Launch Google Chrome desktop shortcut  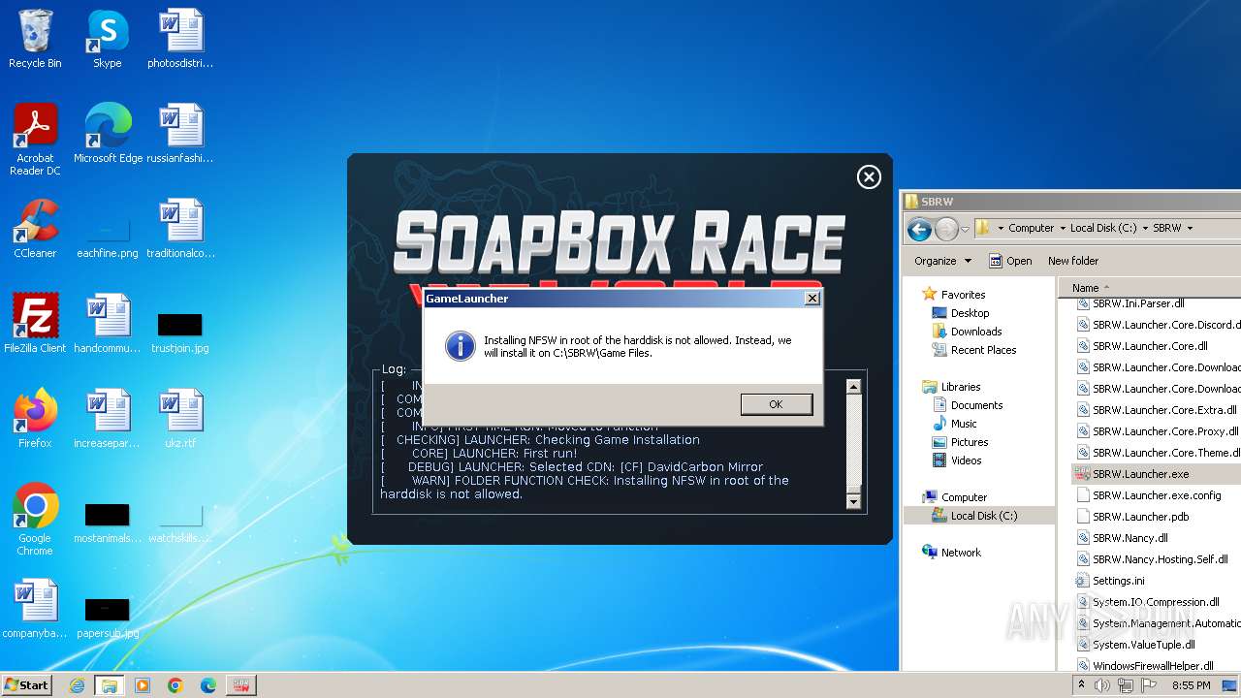[x=35, y=520]
